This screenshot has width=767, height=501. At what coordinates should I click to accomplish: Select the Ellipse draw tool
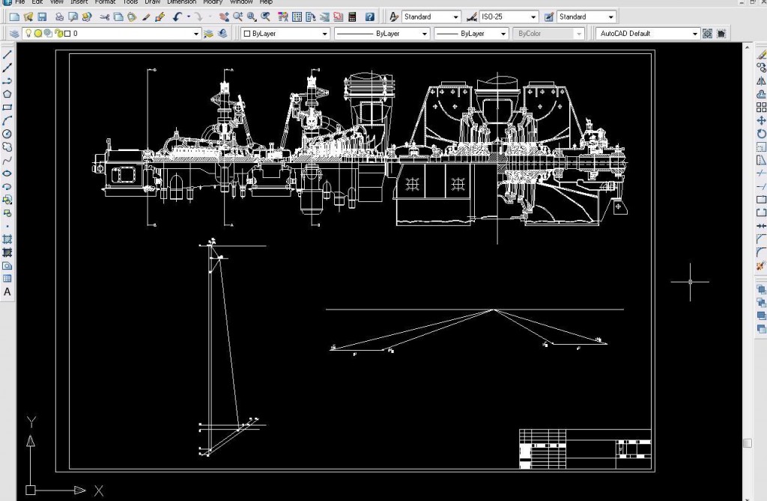click(x=7, y=173)
